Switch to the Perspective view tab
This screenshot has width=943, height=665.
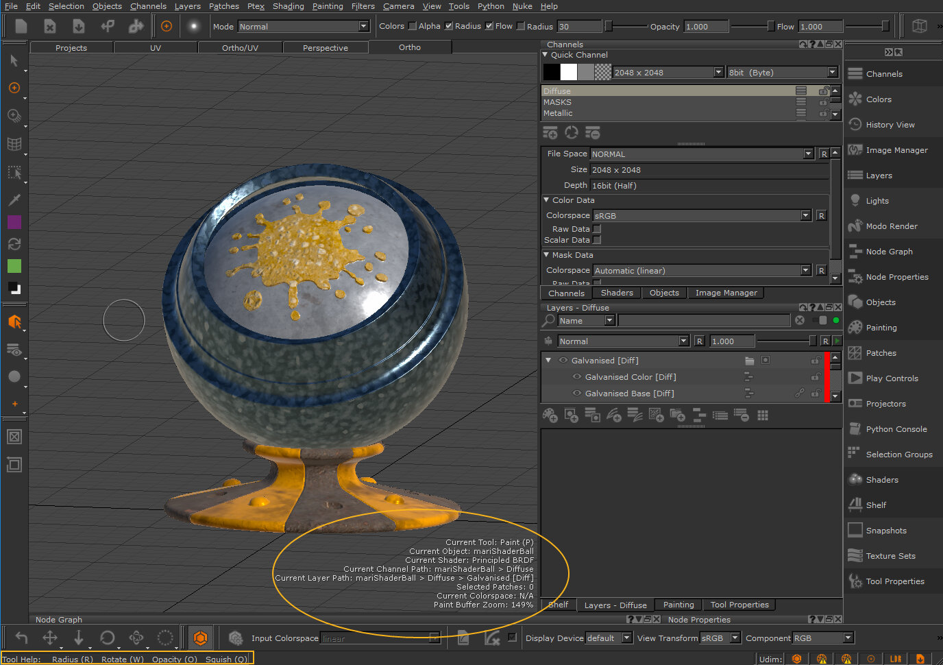pyautogui.click(x=326, y=48)
